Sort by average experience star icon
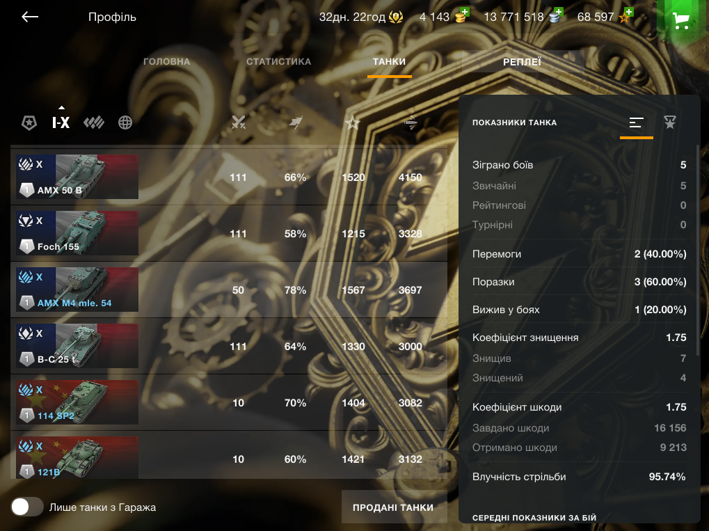Viewport: 709px width, 531px height. tap(353, 122)
